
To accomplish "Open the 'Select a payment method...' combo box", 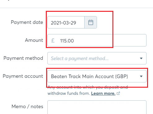I will click(97, 58).
